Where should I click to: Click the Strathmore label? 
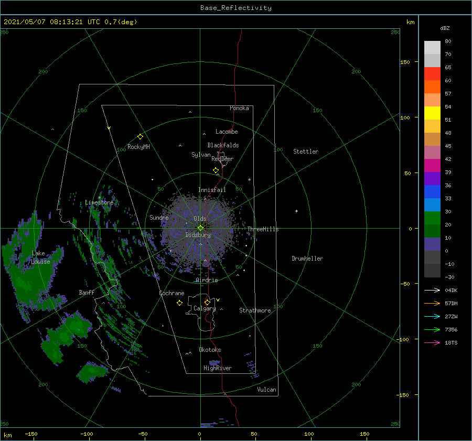pyautogui.click(x=255, y=310)
